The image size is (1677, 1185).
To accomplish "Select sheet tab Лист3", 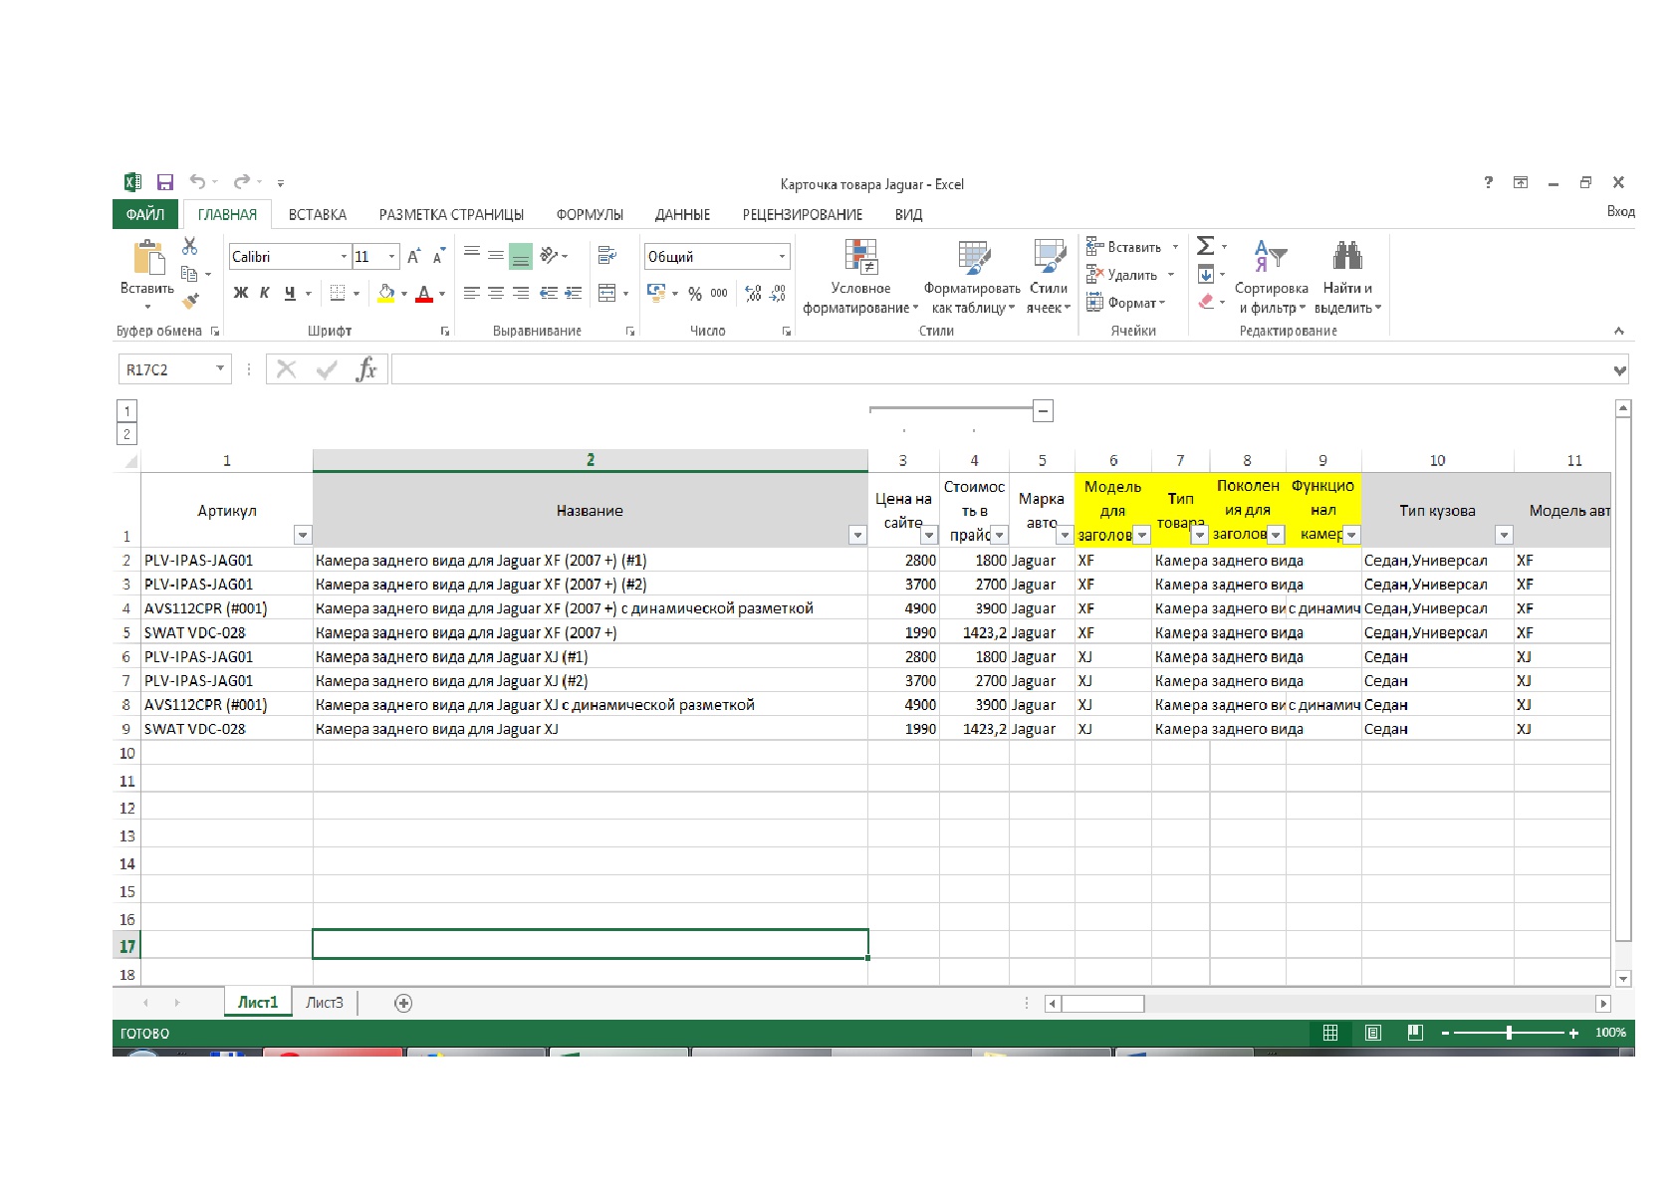I will click(x=324, y=1003).
